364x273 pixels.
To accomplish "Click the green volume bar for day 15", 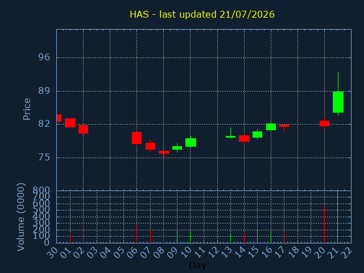I will pyautogui.click(x=257, y=237).
